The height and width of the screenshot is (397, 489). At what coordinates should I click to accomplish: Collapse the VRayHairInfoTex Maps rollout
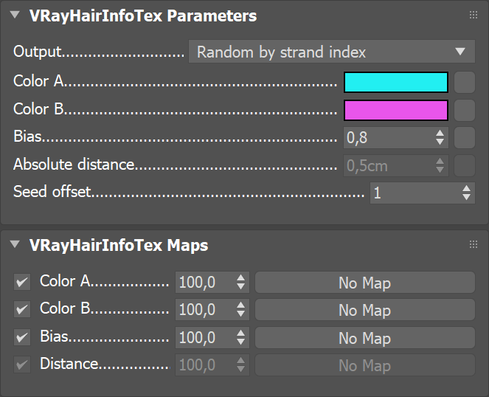[x=15, y=244]
